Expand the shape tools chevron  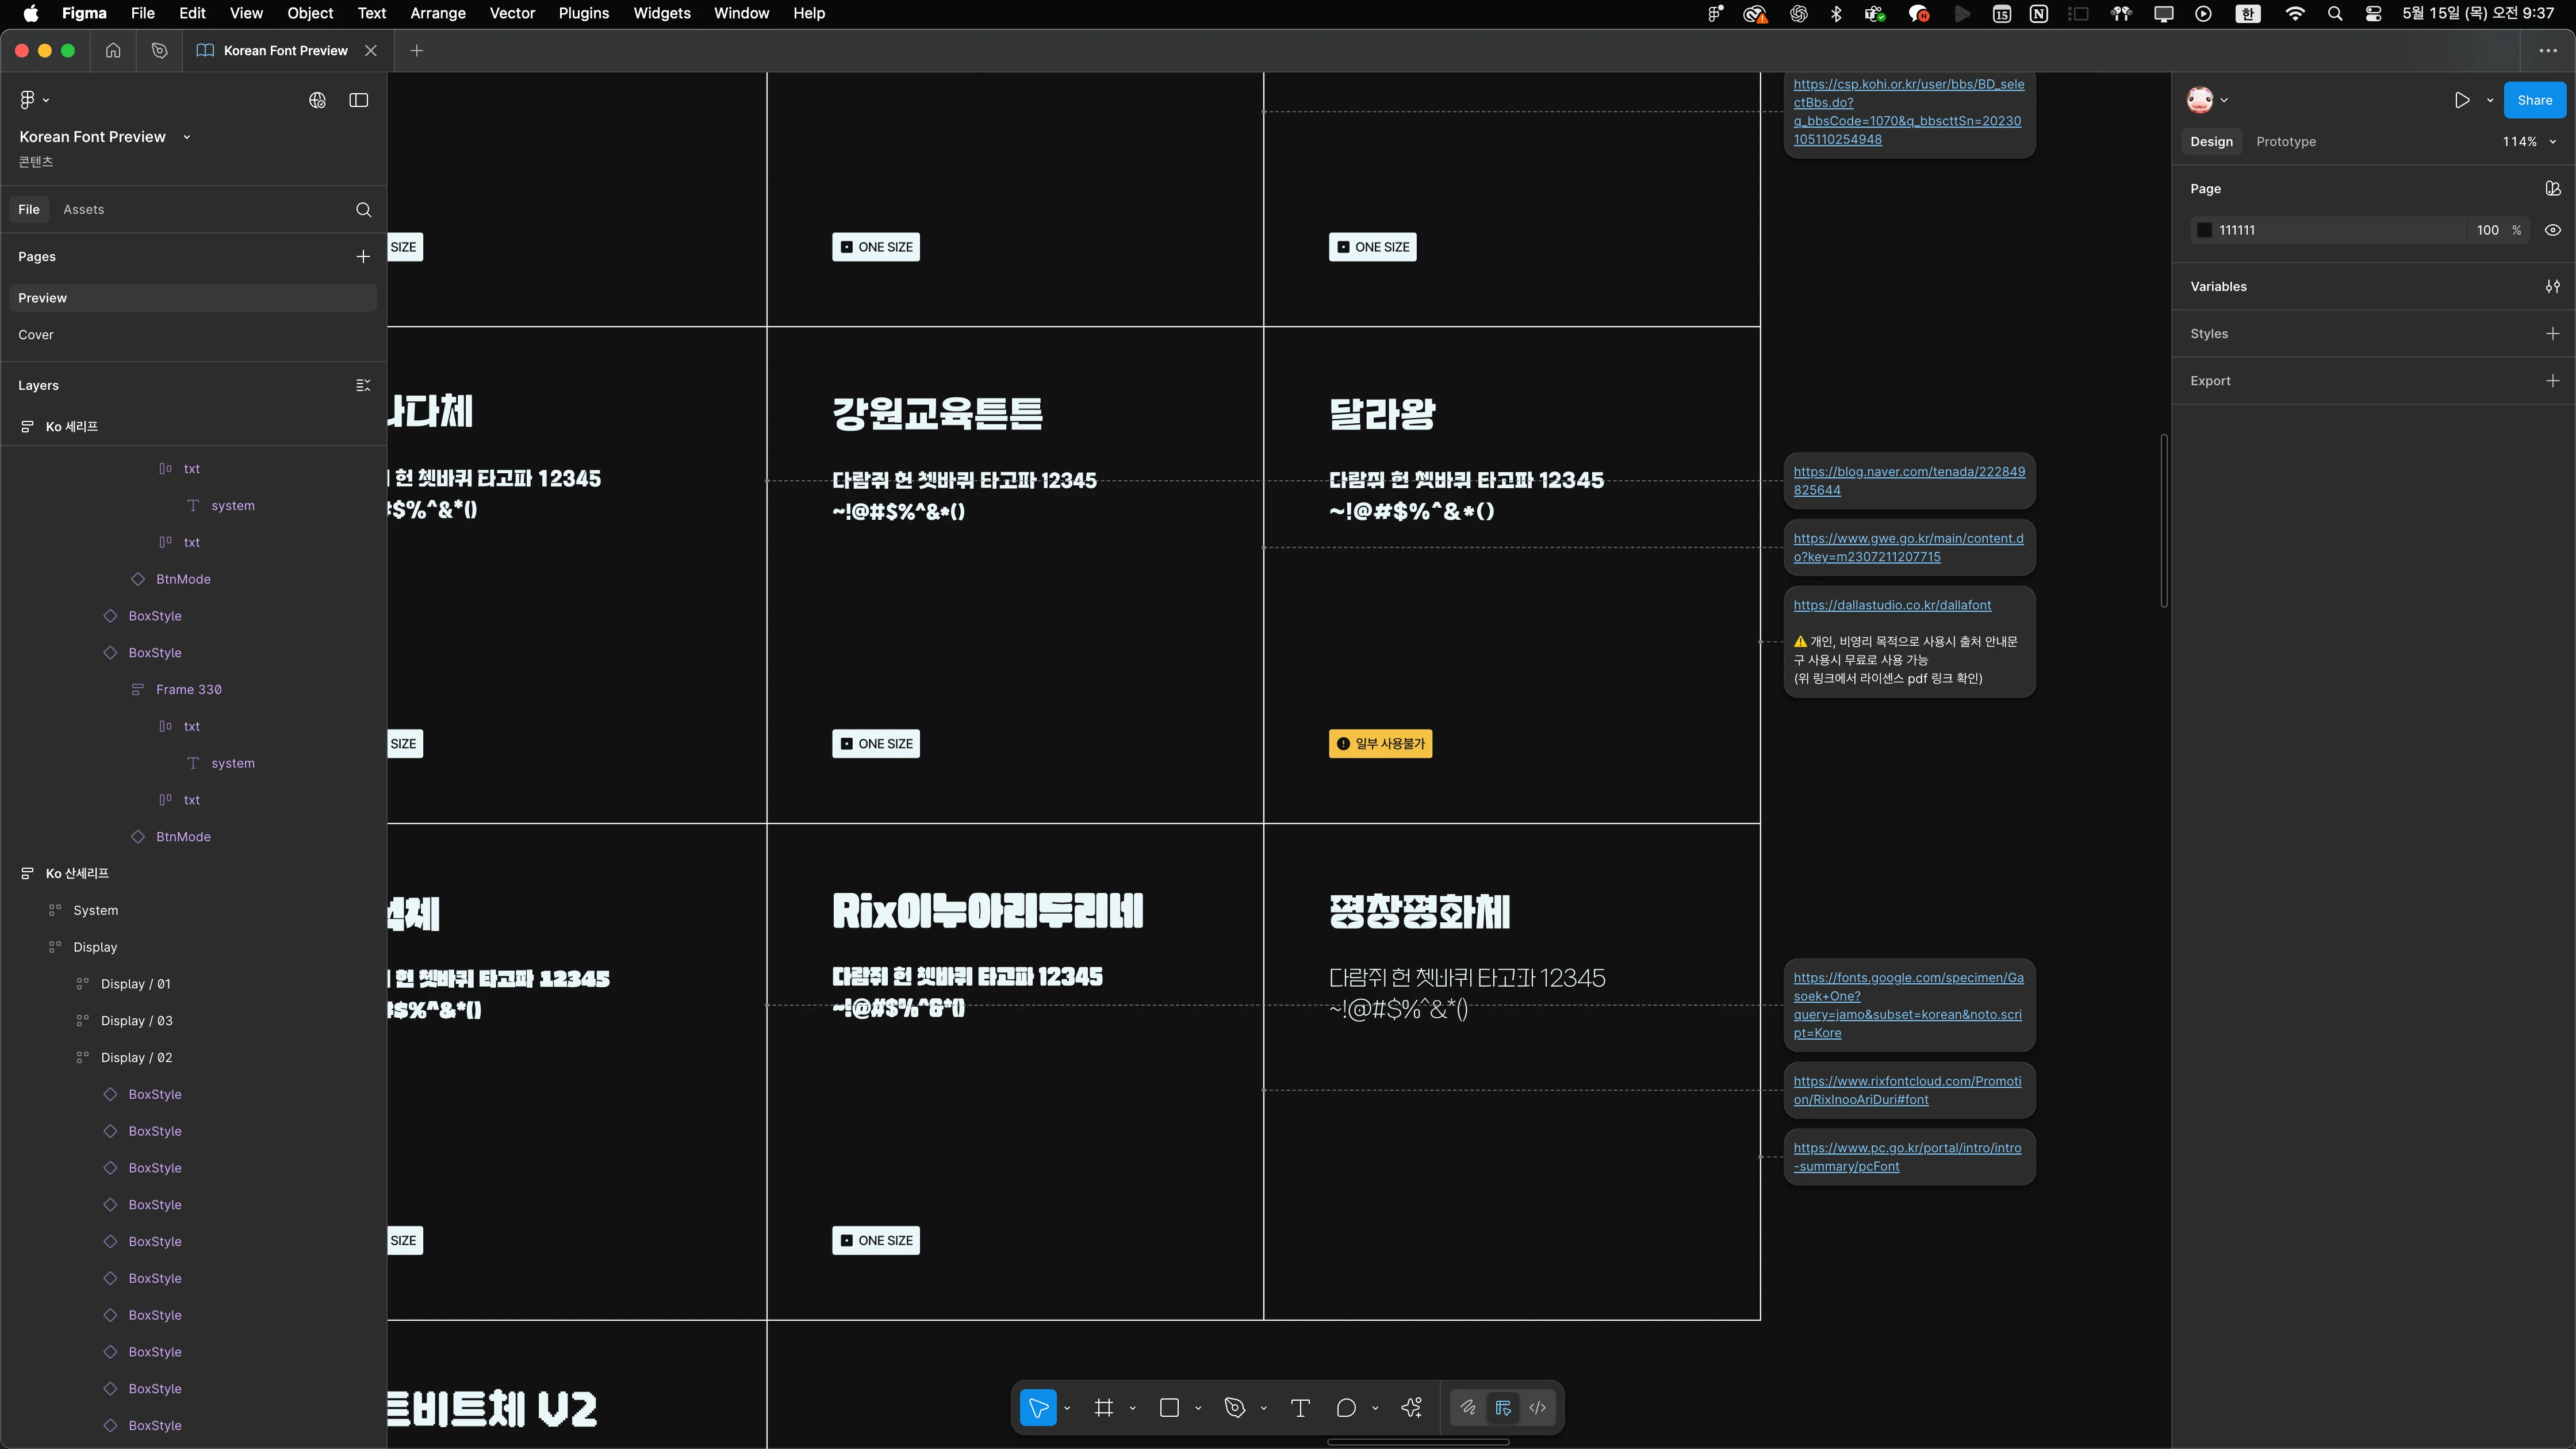[1198, 1408]
